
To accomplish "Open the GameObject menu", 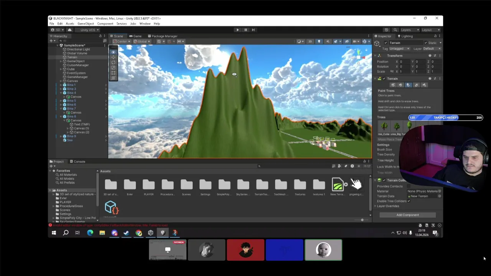I will point(86,24).
